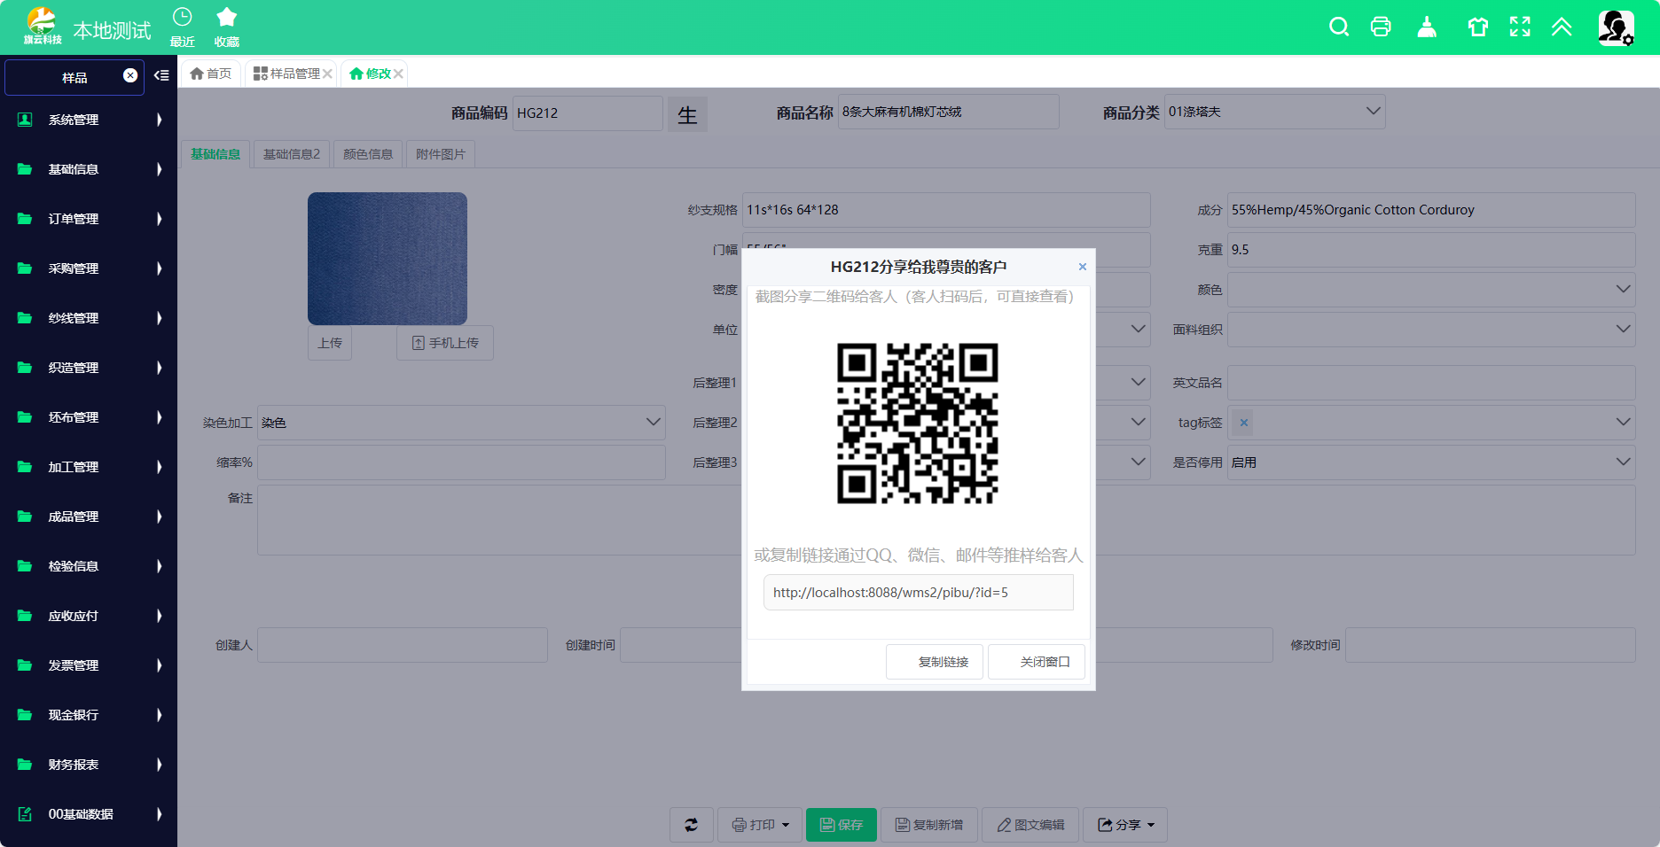Open the 首页 home tab

coord(211,74)
